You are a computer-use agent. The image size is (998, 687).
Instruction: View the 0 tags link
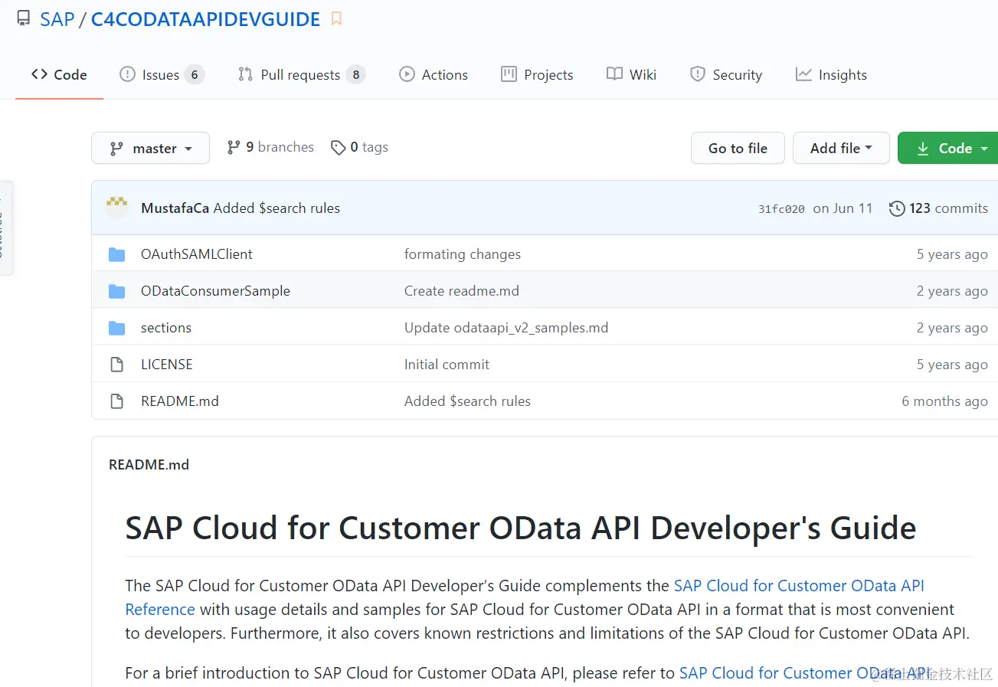[359, 147]
